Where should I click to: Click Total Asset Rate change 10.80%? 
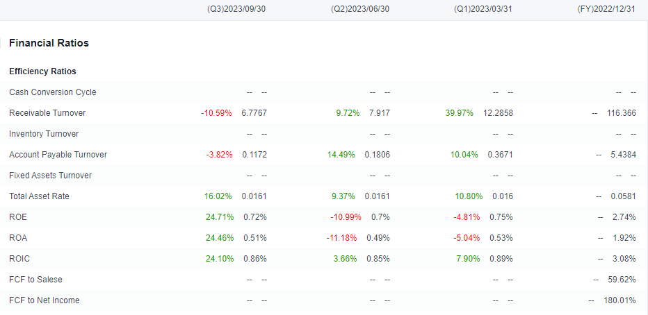click(469, 196)
